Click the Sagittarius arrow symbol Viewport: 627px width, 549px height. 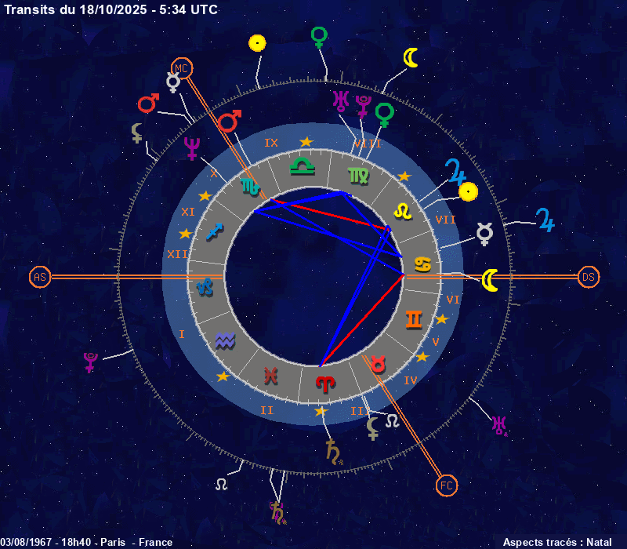click(x=214, y=231)
